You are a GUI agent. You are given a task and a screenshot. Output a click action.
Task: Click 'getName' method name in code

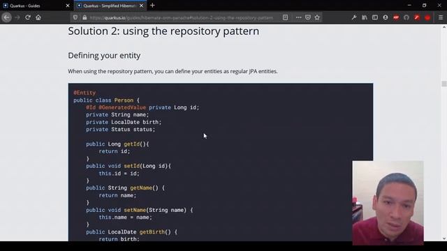(x=141, y=188)
